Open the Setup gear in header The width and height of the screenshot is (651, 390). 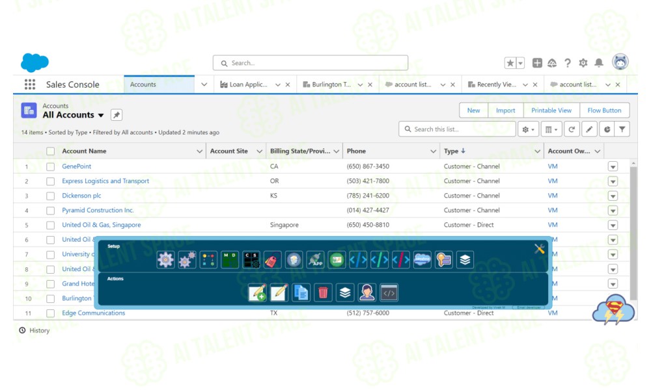tap(583, 63)
